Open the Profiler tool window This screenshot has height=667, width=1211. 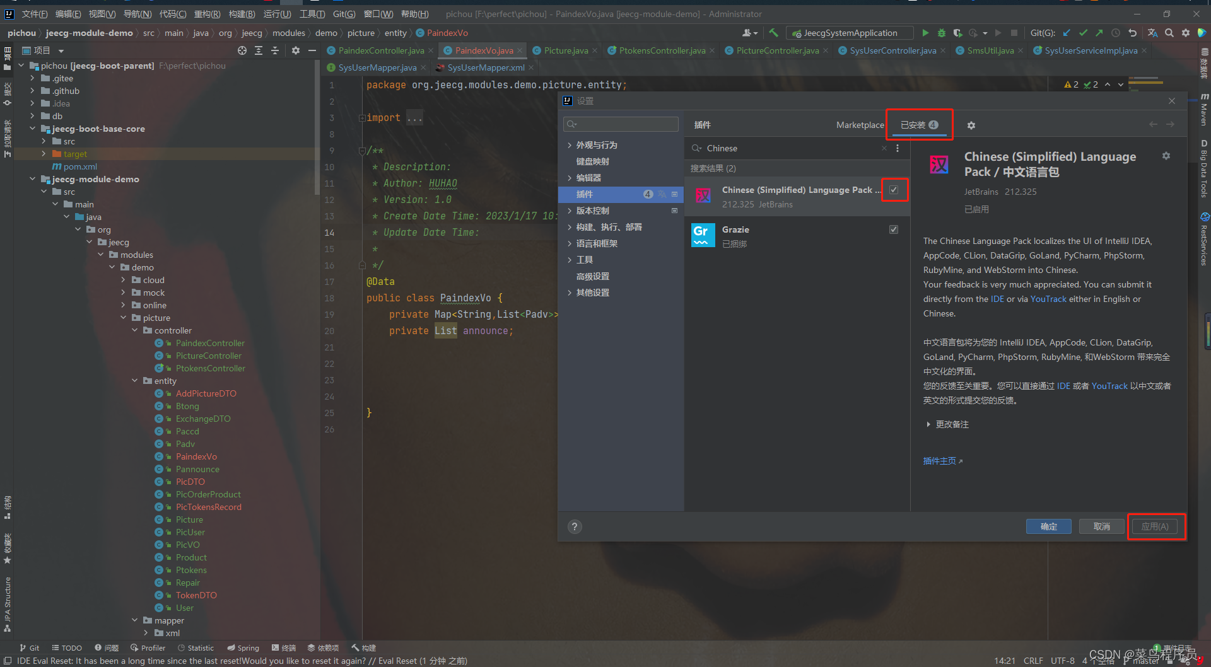[153, 647]
